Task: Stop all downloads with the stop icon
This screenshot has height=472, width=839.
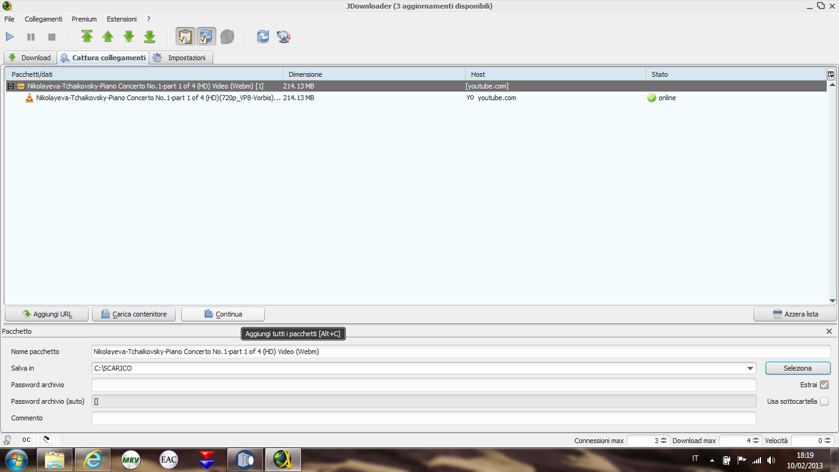Action: [52, 37]
